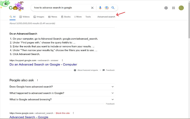
Task: Open search by image camera icon
Action: (107, 8)
